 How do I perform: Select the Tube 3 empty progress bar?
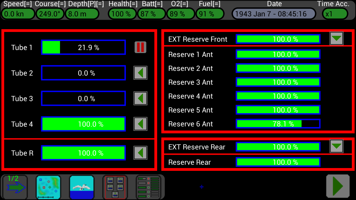[x=83, y=98]
